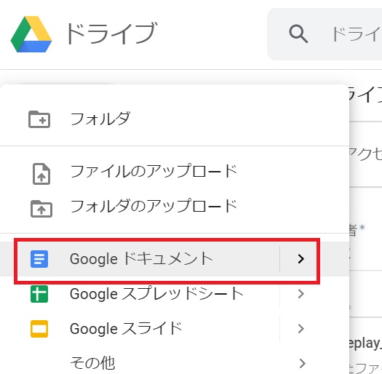
Task: Select Google スプレッドシート menu entry
Action: pos(140,294)
